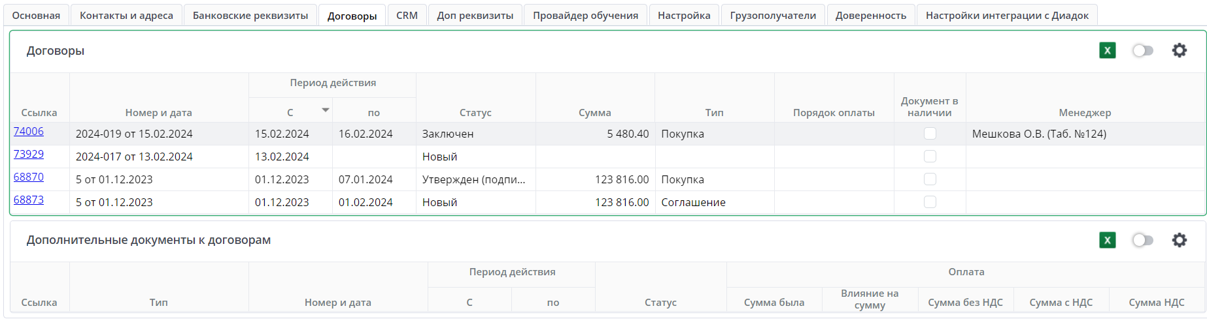
Task: Switch to the Банковские реквизиты tab
Action: [250, 16]
